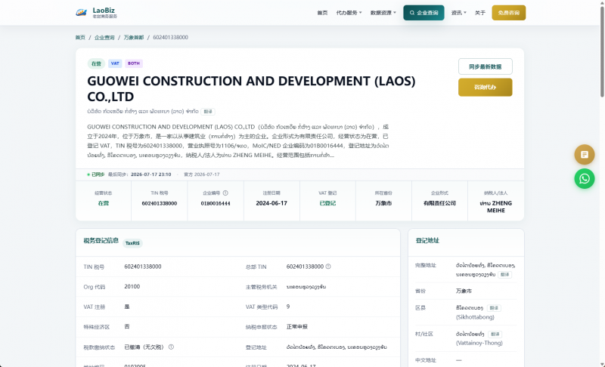Click Org 代码 value 20100

[x=132, y=286]
